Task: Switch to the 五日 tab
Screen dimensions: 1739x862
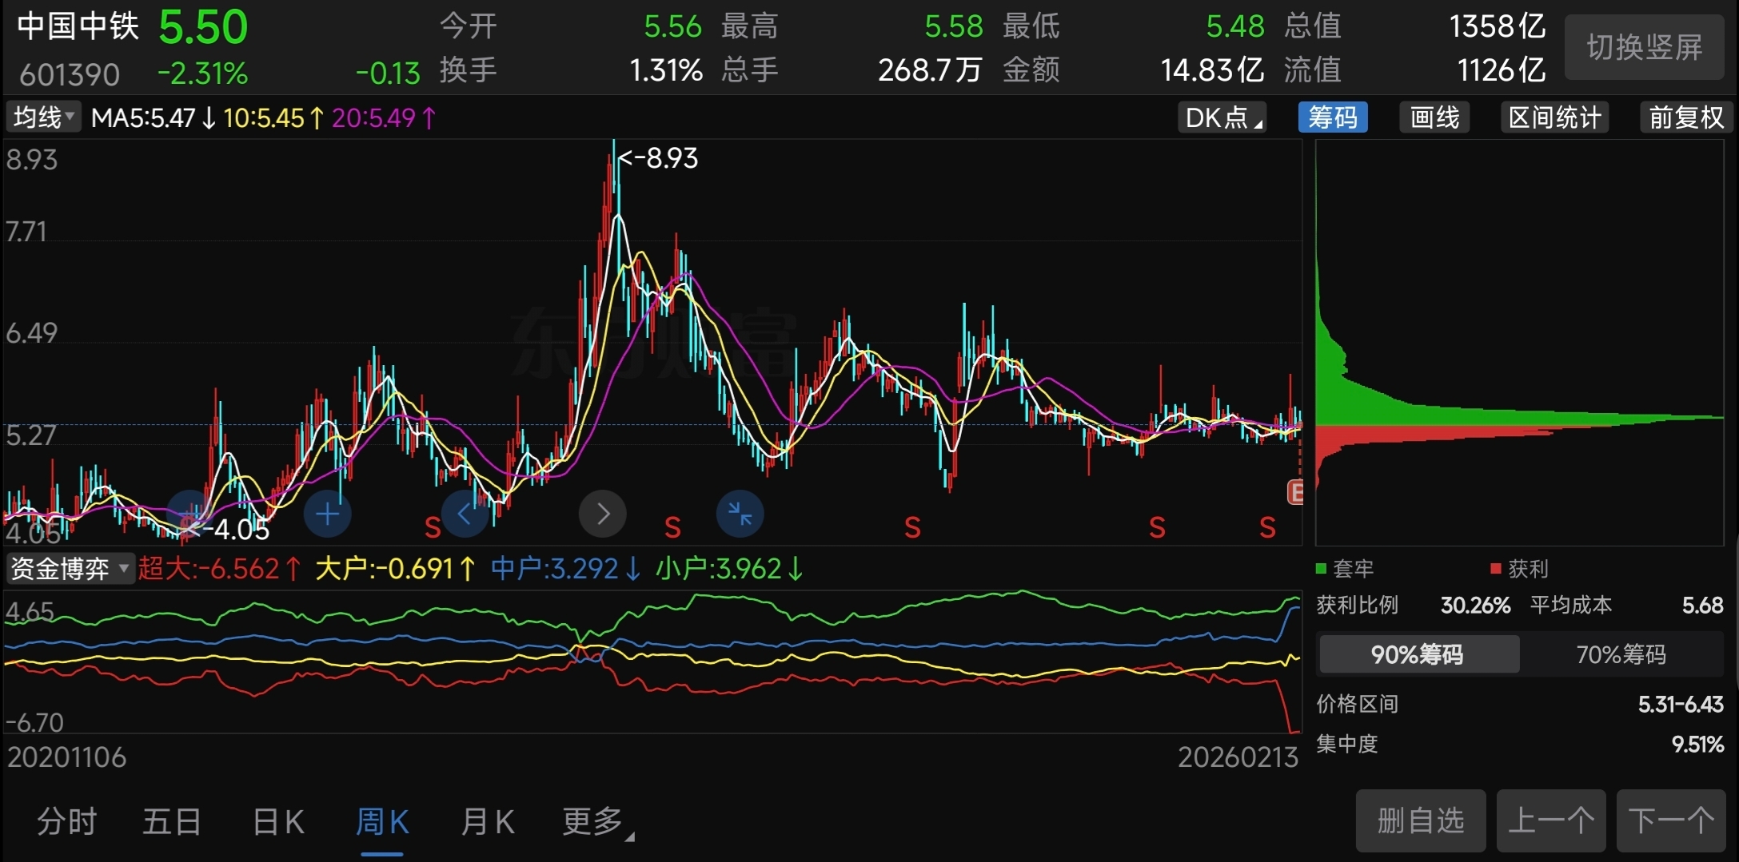Action: 172,821
